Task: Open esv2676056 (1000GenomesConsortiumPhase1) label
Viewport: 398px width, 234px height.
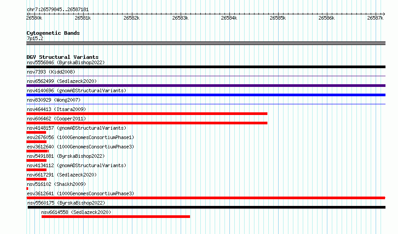Action: coord(80,137)
